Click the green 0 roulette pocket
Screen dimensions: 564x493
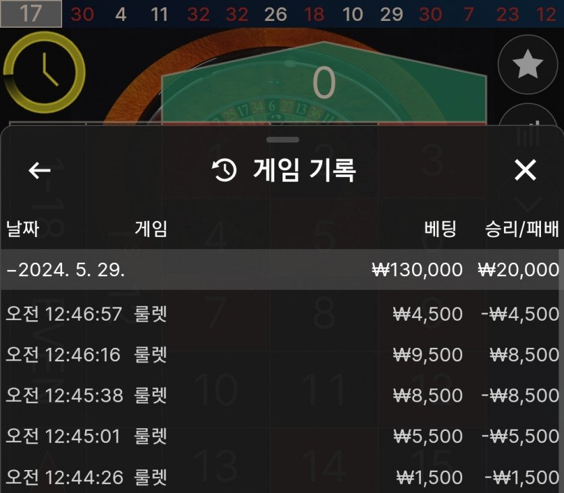coord(324,82)
